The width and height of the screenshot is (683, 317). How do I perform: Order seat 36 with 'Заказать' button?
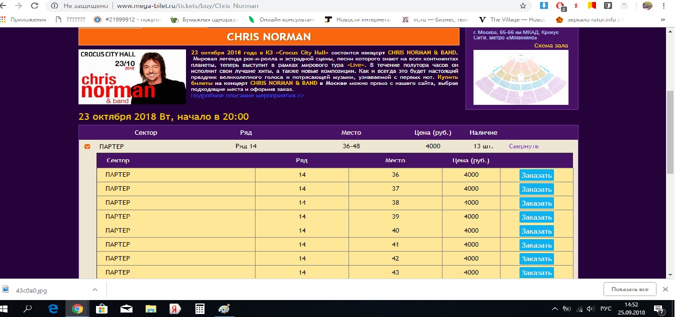click(x=536, y=175)
